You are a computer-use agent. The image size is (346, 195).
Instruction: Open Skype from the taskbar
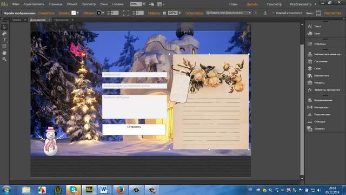point(74,190)
